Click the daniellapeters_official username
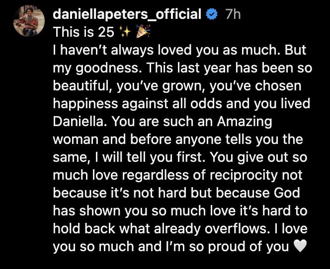Screen dimensions: 330x269 (127, 15)
